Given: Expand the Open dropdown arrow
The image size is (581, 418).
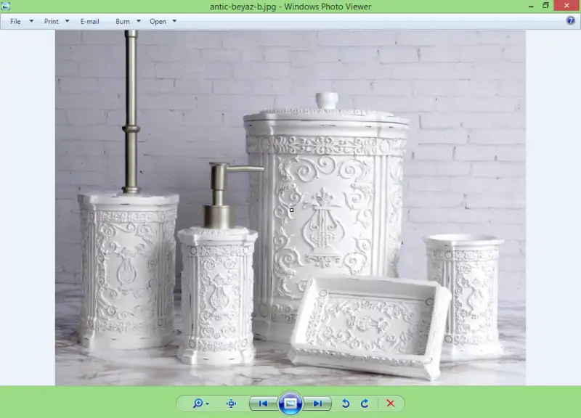Looking at the screenshot, I should [174, 22].
